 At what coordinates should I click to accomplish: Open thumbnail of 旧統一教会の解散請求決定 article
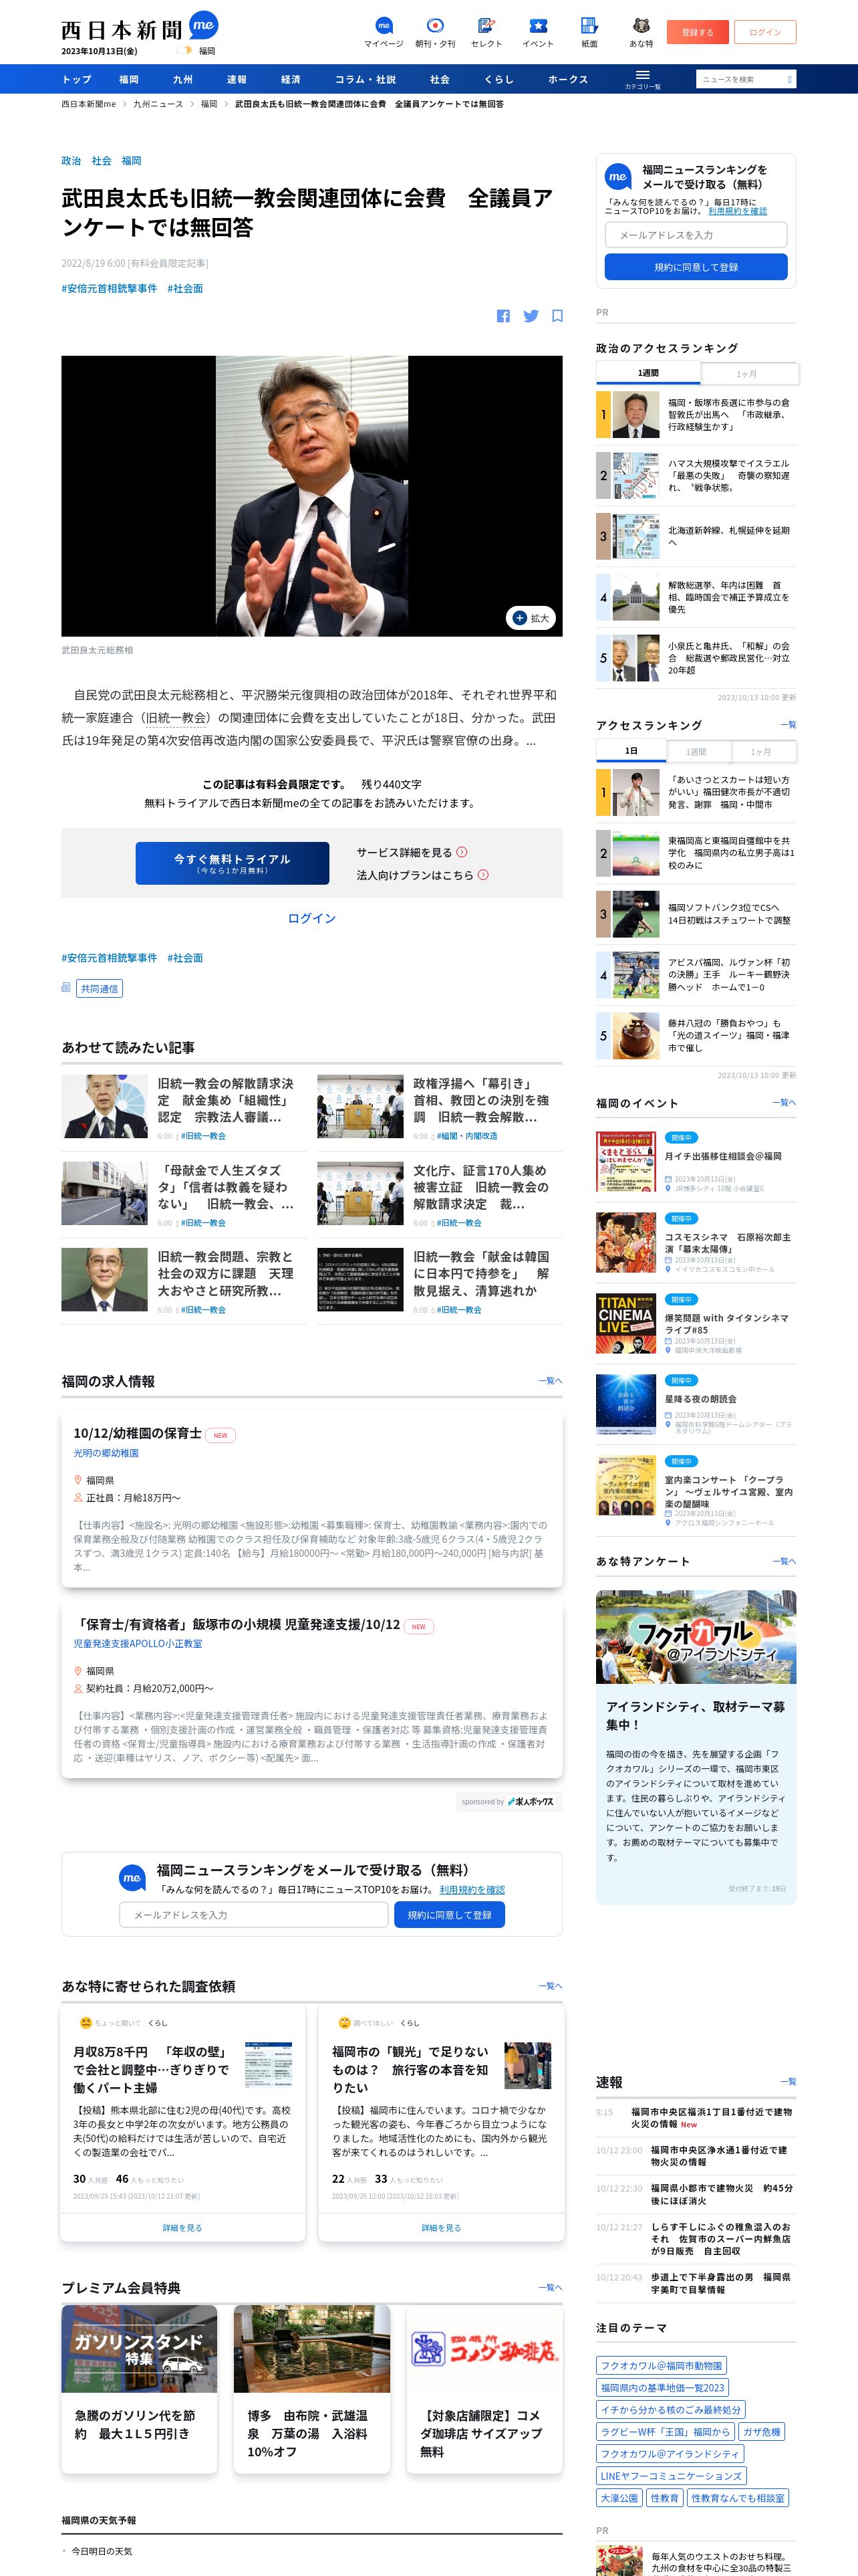click(x=104, y=1106)
